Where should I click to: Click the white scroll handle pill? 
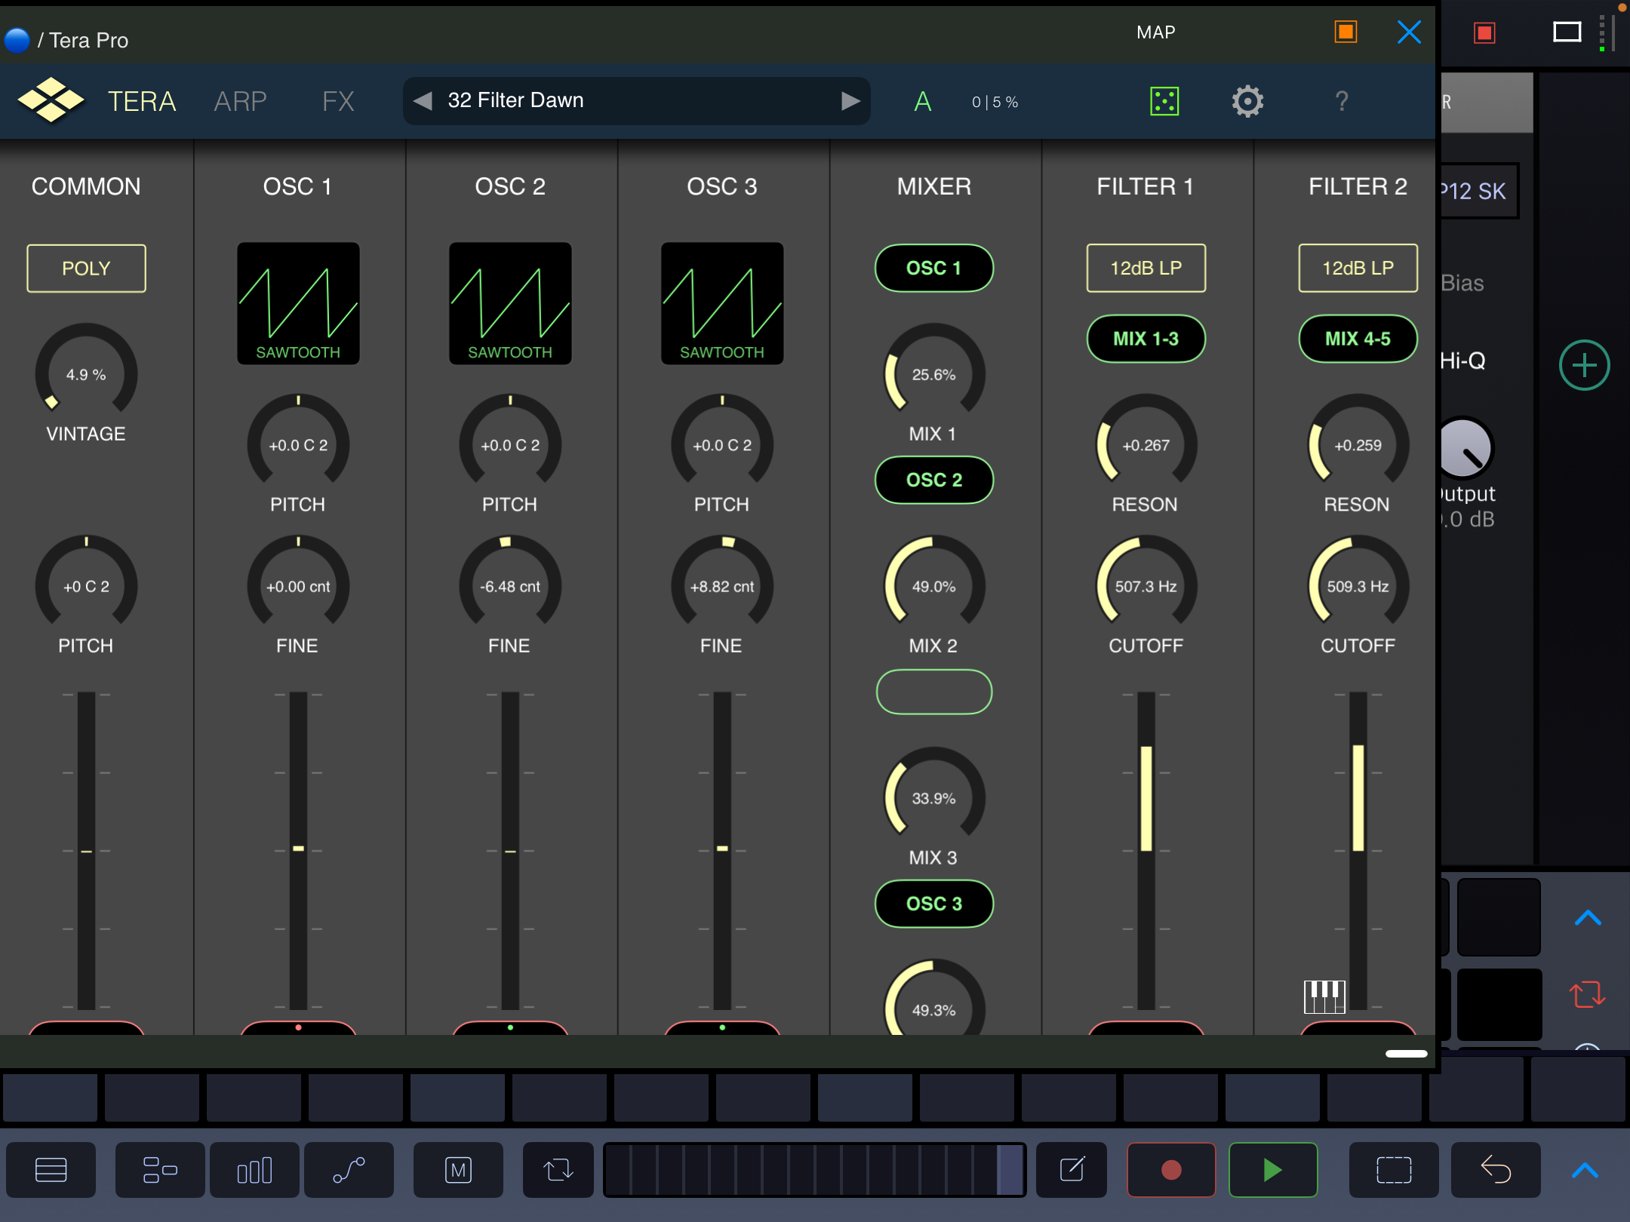point(1407,1054)
